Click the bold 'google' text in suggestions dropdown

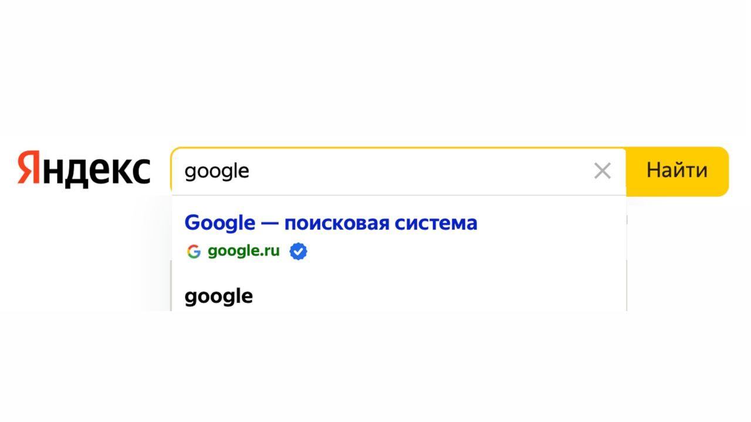pos(219,296)
